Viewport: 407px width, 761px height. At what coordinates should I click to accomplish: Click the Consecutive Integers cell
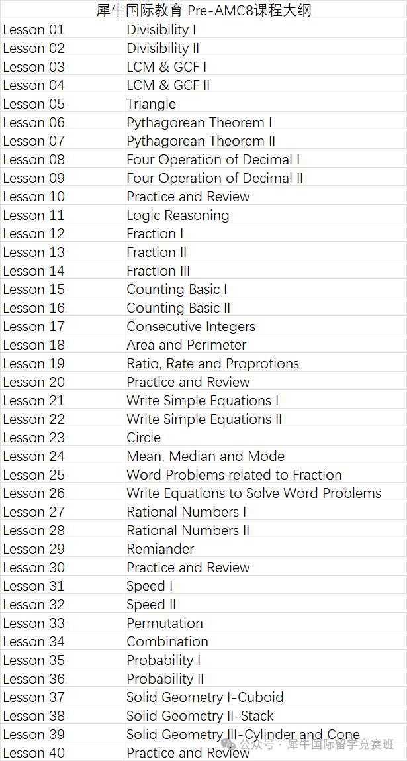point(191,327)
